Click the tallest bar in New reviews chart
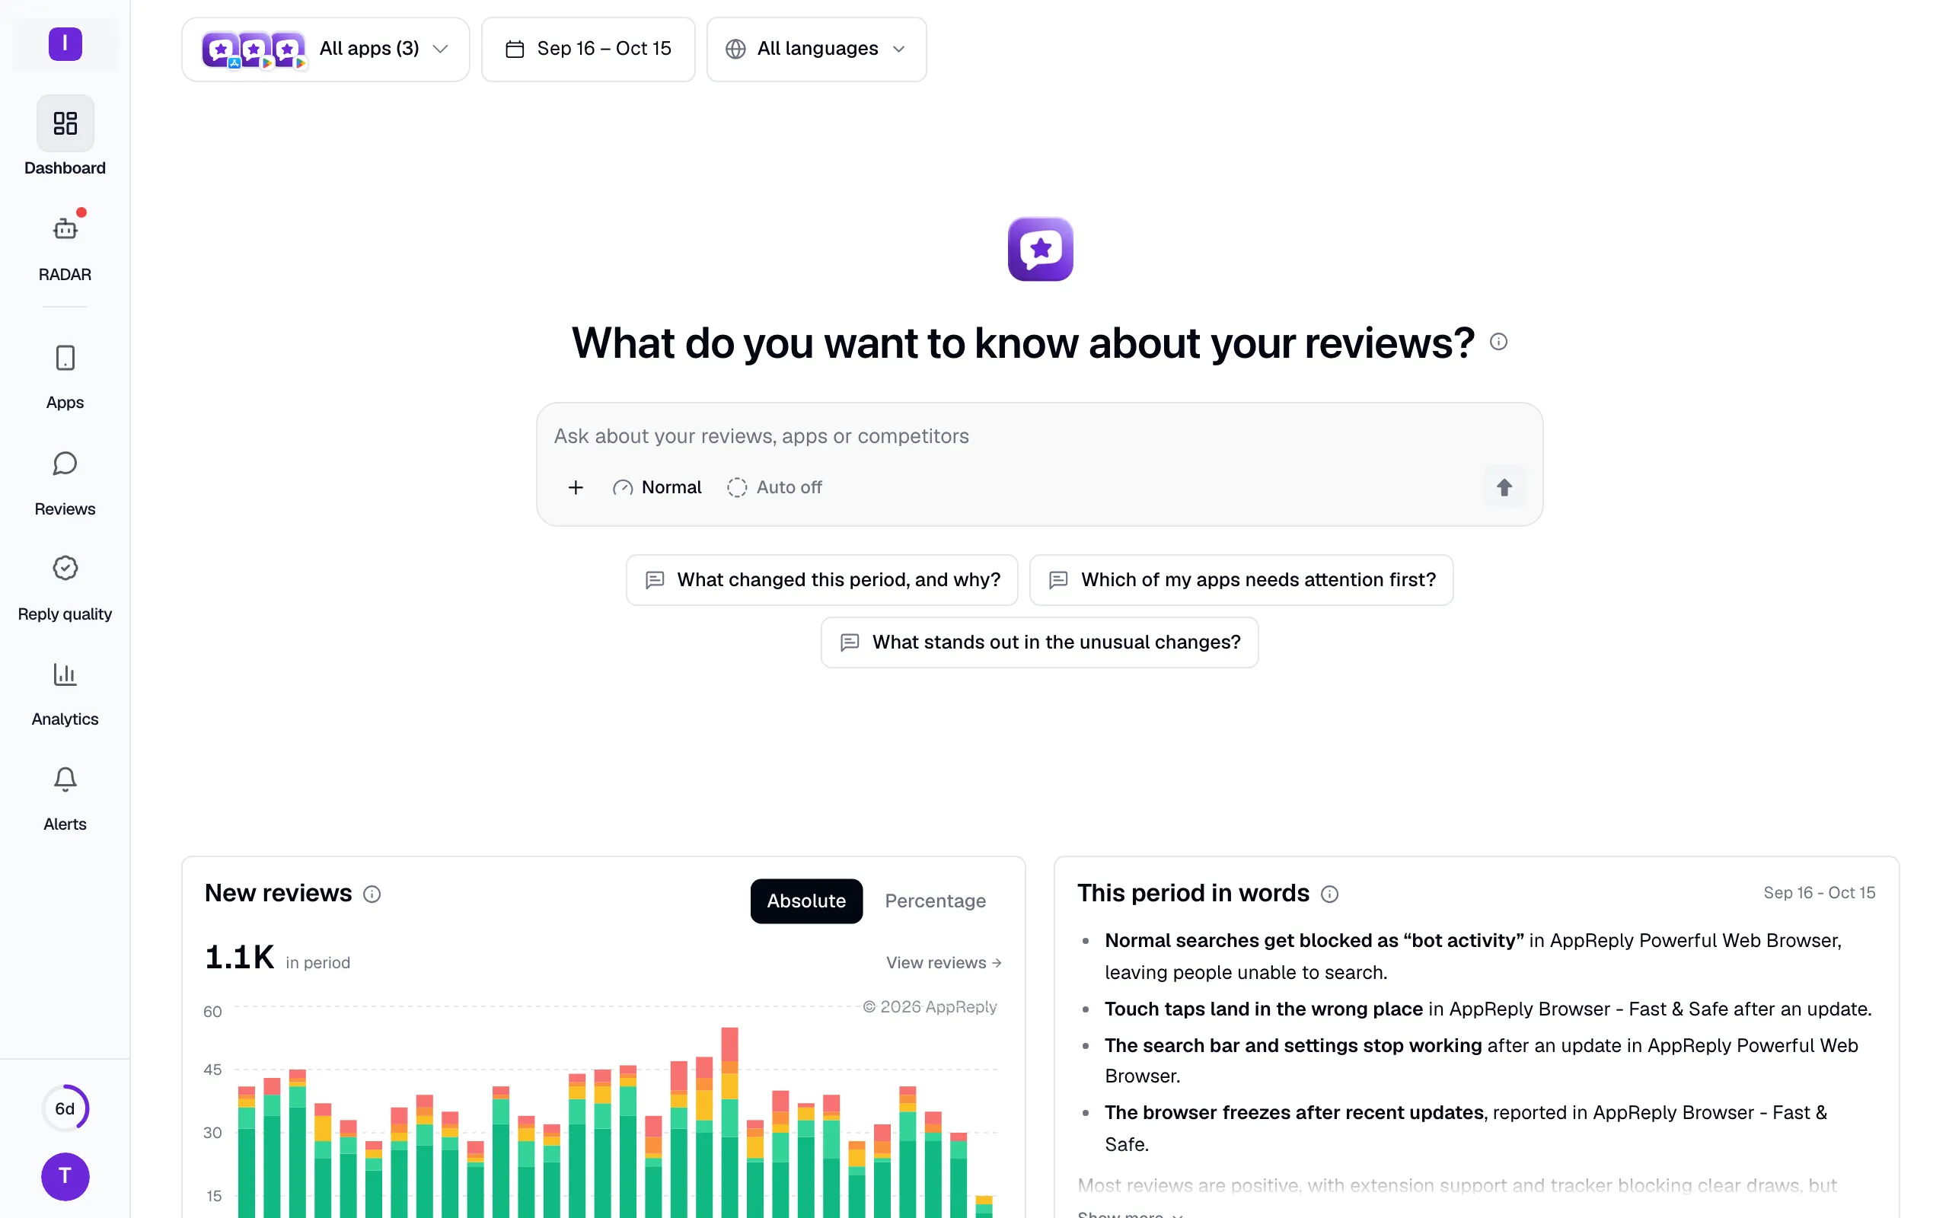Image resolution: width=1949 pixels, height=1218 pixels. (x=729, y=1122)
